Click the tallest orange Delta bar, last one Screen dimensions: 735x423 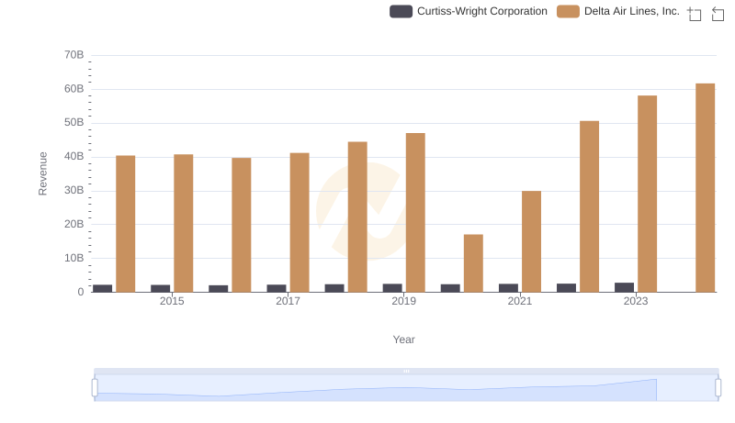[x=705, y=187]
